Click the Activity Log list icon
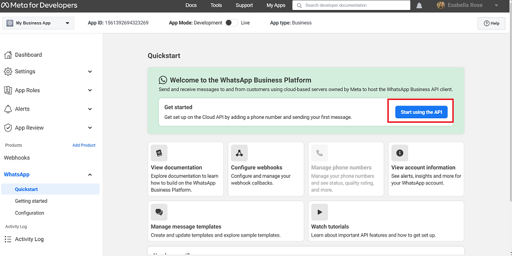Image resolution: width=512 pixels, height=256 pixels. point(8,239)
